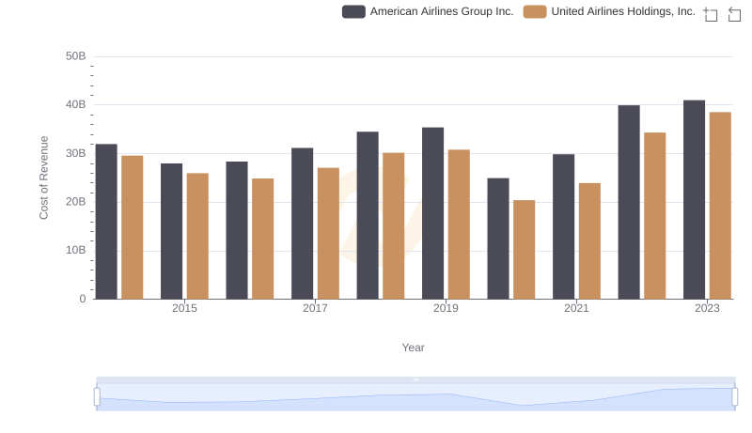The width and height of the screenshot is (752, 433).
Task: Activate the zoom area selection icon
Action: pos(711,14)
